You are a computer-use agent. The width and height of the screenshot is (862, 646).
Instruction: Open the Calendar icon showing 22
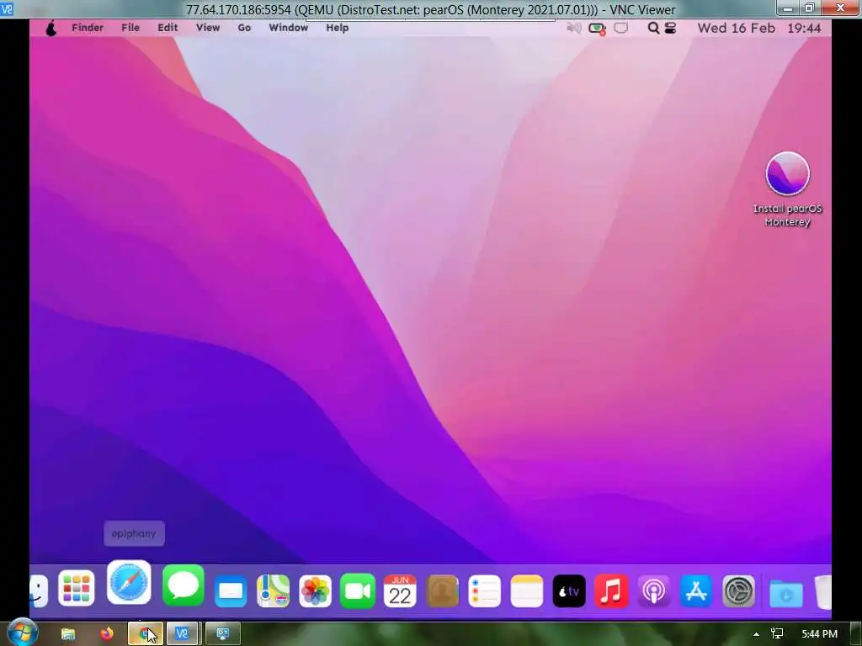point(400,591)
